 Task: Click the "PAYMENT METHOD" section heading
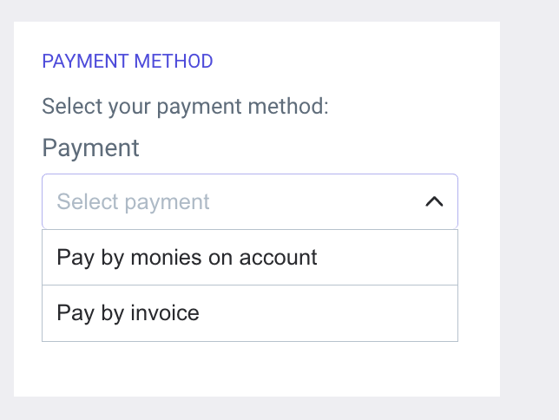tap(128, 62)
